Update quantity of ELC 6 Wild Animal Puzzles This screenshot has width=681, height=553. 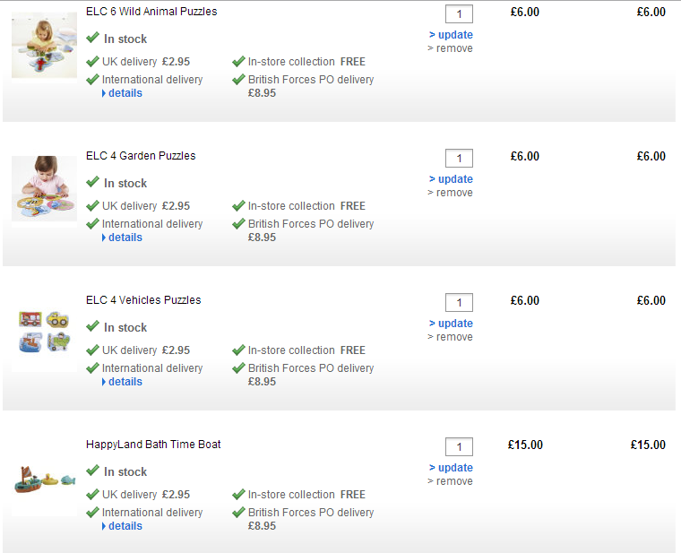(451, 35)
